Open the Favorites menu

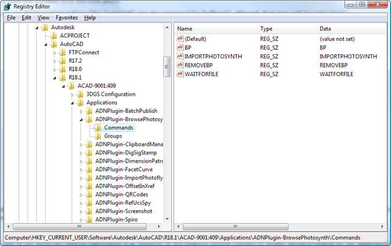(66, 18)
